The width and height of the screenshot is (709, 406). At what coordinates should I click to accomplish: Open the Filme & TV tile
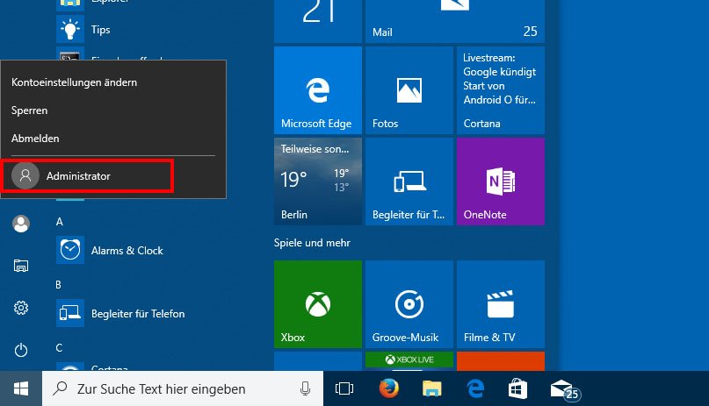click(500, 304)
